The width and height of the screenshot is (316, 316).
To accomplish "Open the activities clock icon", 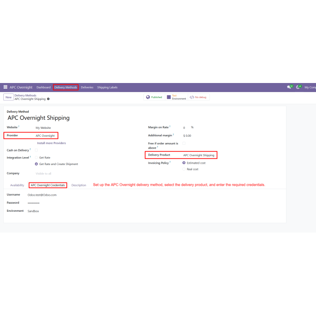I will (x=299, y=87).
